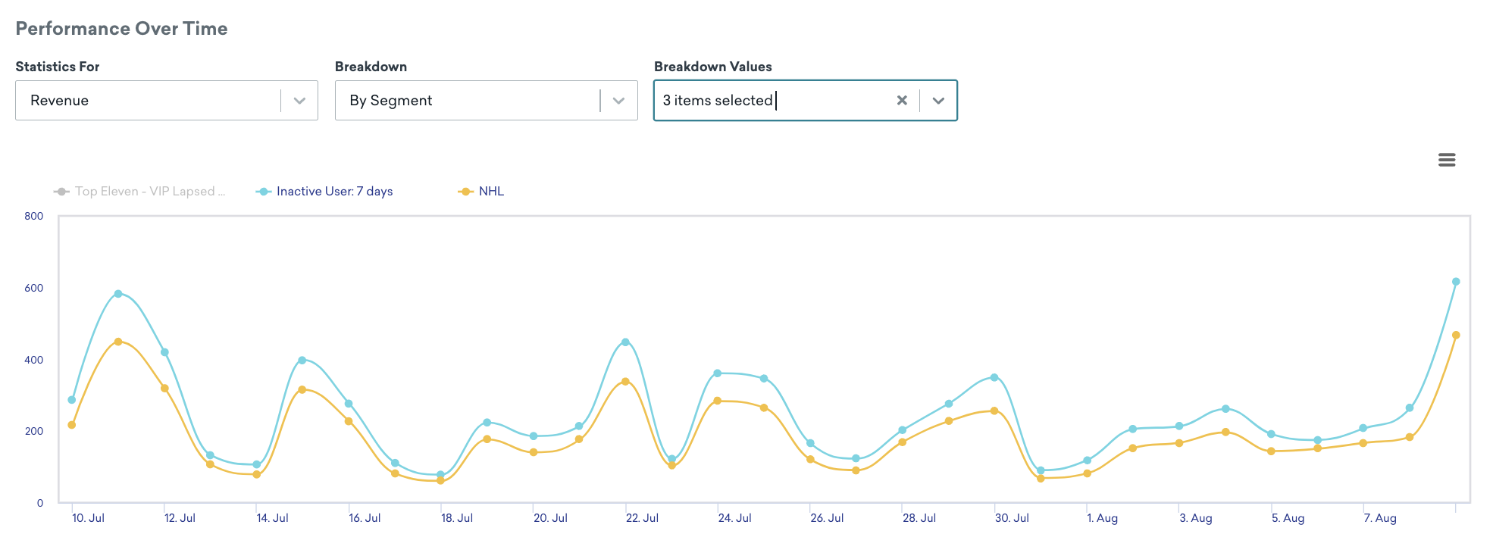Open the Breakdown By Segment dropdown

click(486, 100)
